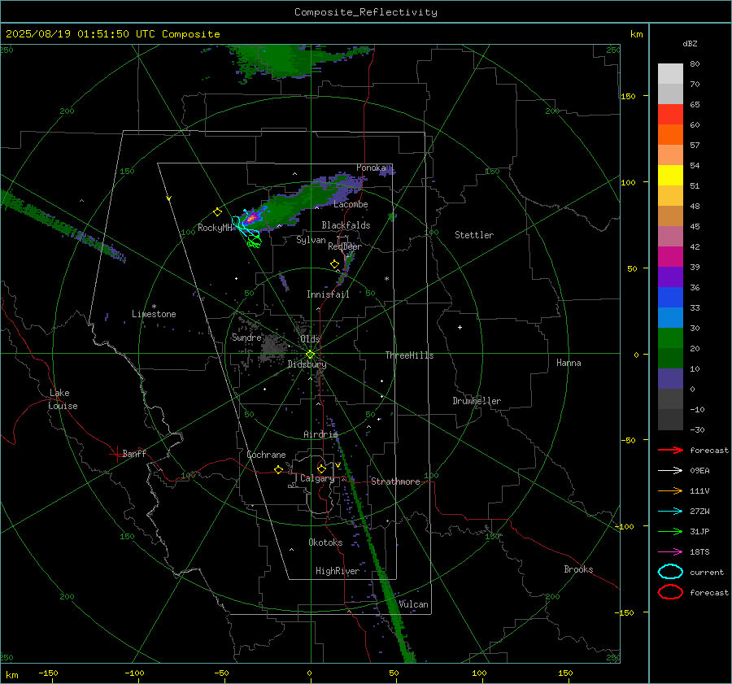Click the slate 0-10 dBZ color swatch
The height and width of the screenshot is (684, 732).
[670, 379]
